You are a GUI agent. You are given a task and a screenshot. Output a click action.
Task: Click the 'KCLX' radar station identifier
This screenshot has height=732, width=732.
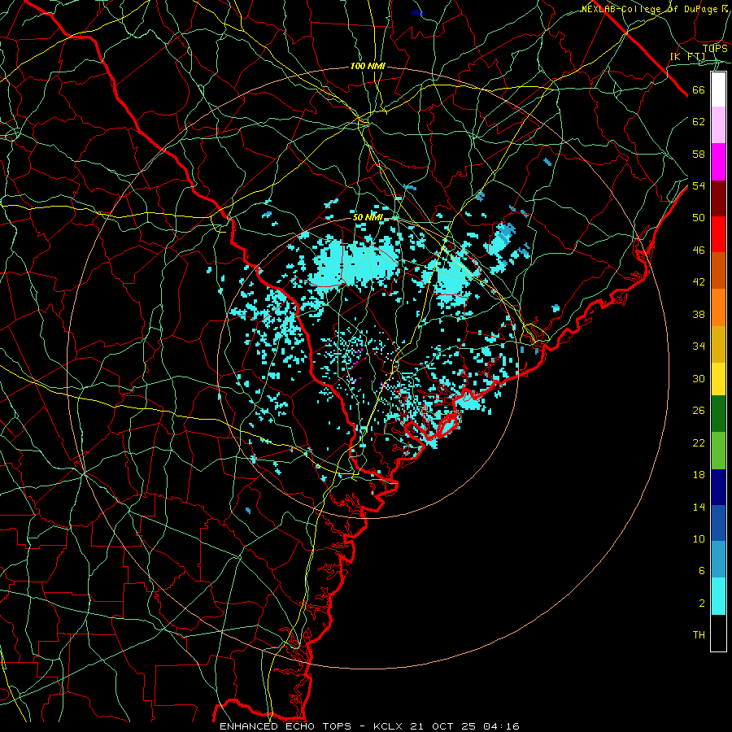point(387,726)
